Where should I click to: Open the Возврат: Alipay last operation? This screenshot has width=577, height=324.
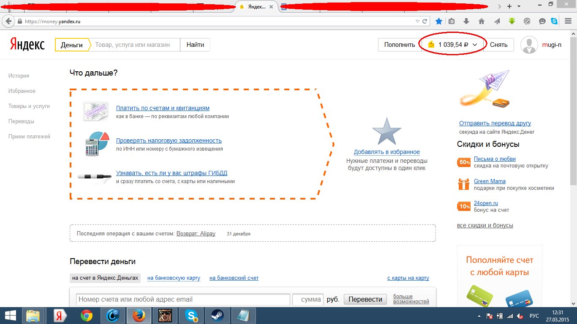tap(196, 233)
